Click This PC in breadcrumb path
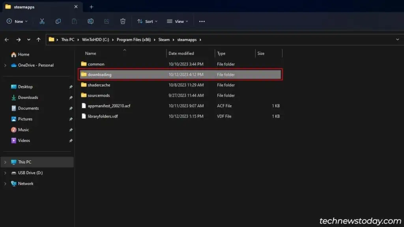Image resolution: width=404 pixels, height=227 pixels. click(68, 40)
